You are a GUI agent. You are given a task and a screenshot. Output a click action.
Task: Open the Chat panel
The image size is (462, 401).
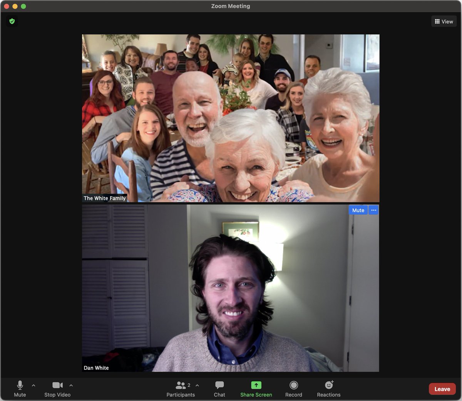(x=219, y=389)
